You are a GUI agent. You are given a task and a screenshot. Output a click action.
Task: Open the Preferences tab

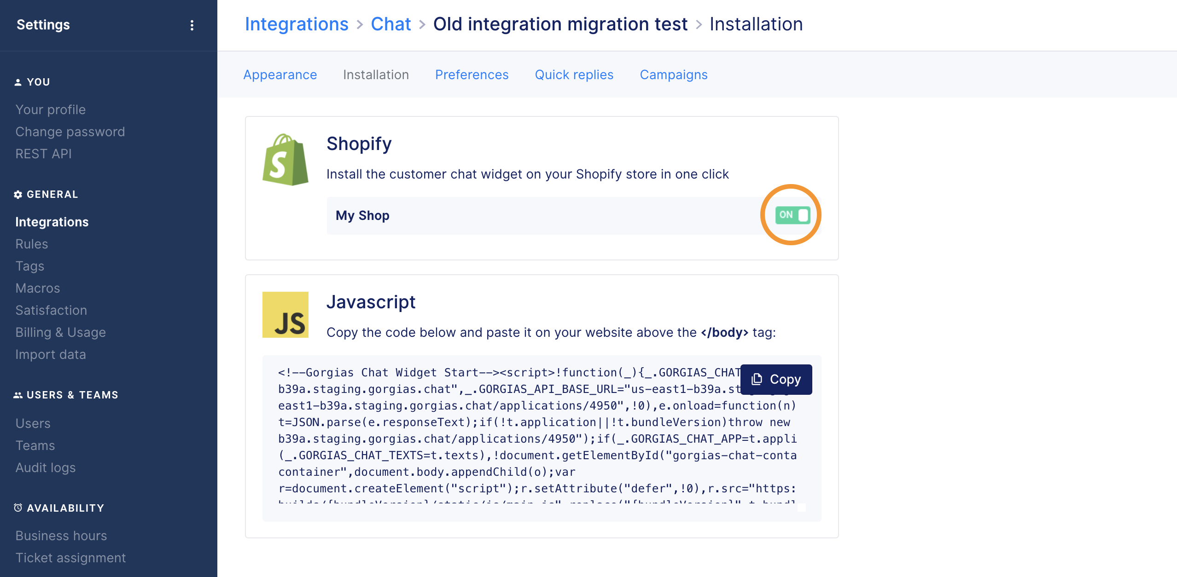coord(472,75)
